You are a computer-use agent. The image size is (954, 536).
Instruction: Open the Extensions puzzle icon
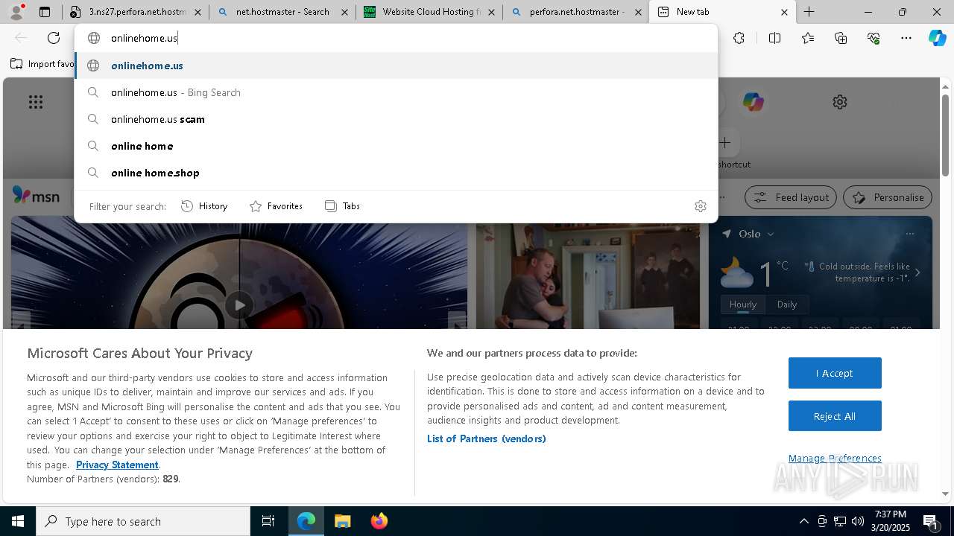click(739, 38)
